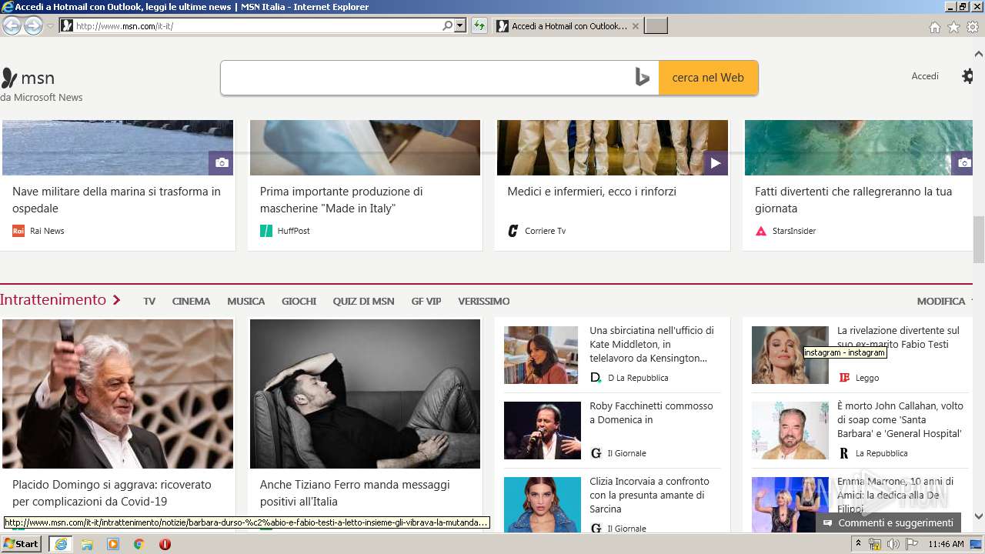Expand Intrattenimento with the chevron arrow
Image resolution: width=985 pixels, height=554 pixels.
[117, 300]
